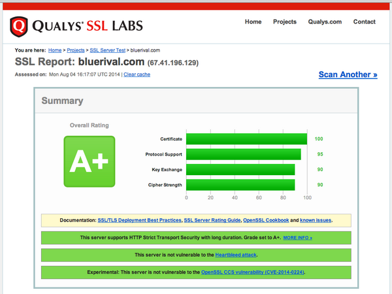Open the Home navigation menu item
The height and width of the screenshot is (294, 392).
pyautogui.click(x=253, y=22)
